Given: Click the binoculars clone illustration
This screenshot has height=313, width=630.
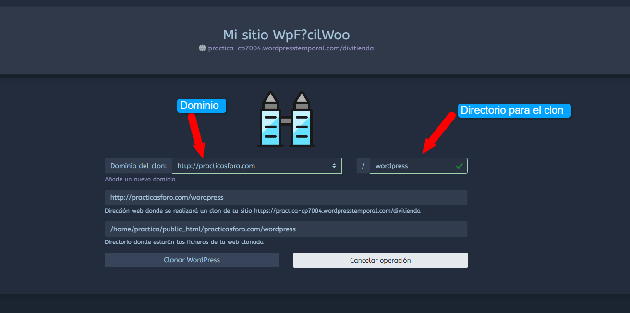Looking at the screenshot, I should point(286,119).
